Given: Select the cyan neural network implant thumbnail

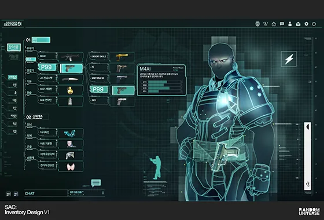Looking at the screenshot, I should [71, 133].
